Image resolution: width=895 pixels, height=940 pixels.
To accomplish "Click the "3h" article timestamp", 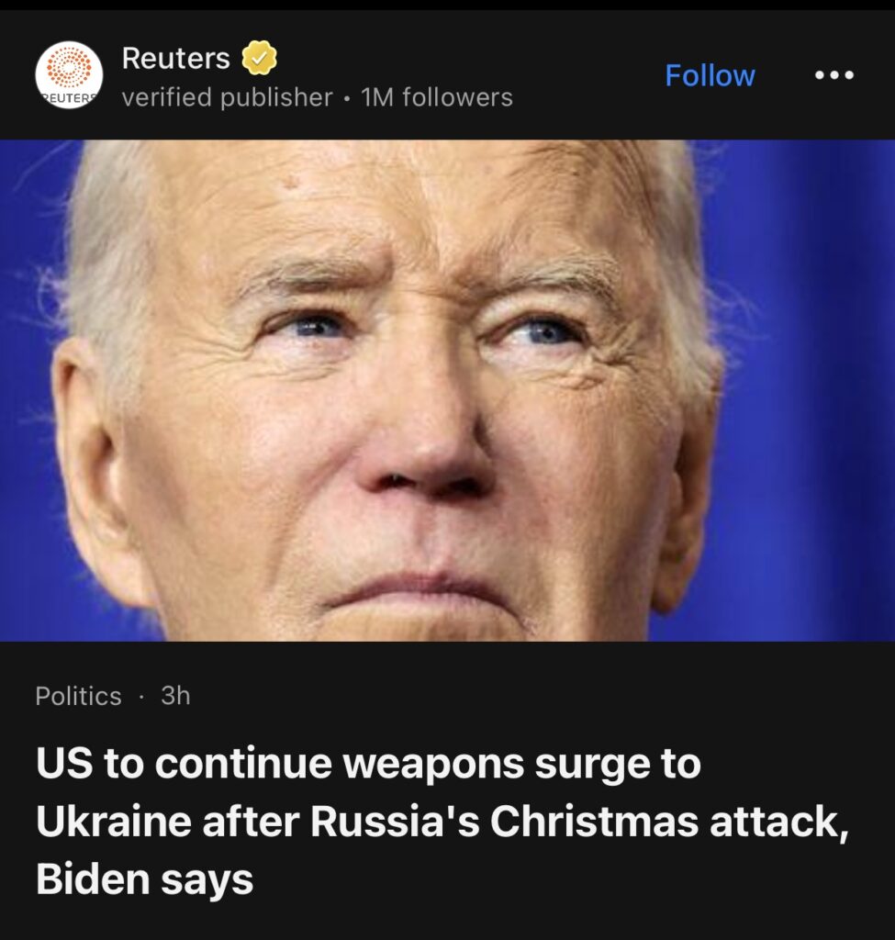I will point(175,696).
